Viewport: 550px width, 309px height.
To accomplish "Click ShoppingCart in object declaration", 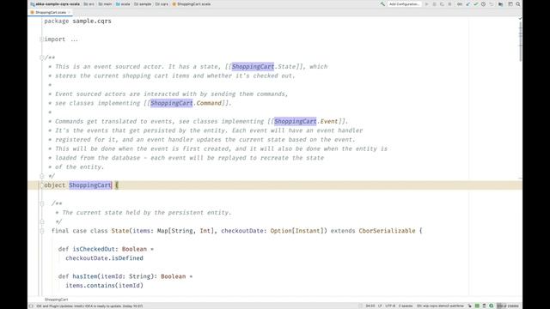I will pyautogui.click(x=90, y=185).
